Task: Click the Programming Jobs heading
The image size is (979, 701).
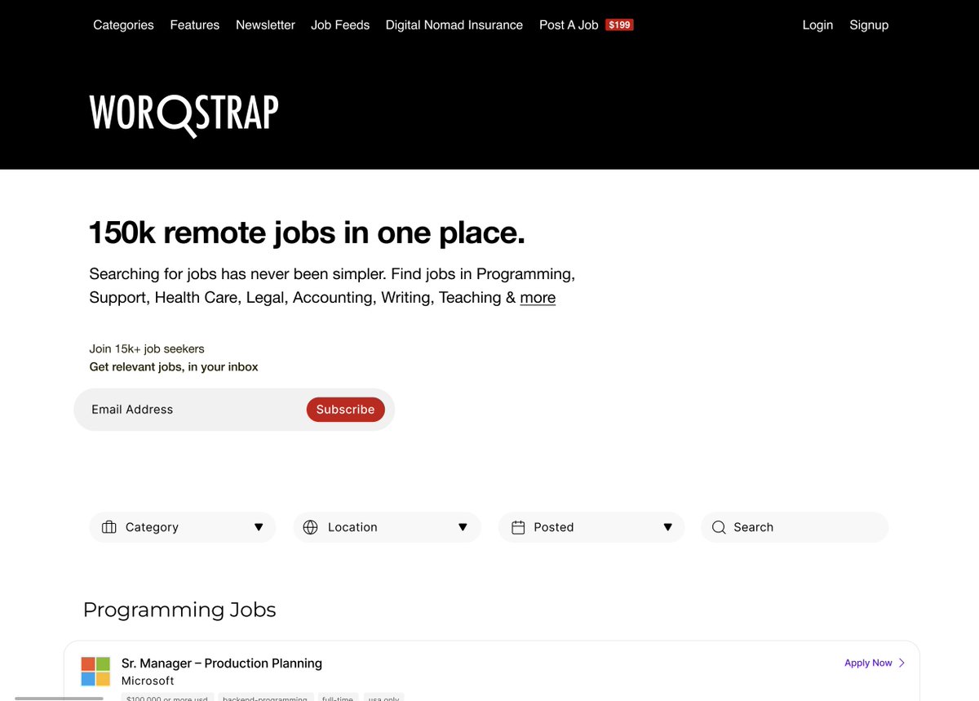Action: (x=179, y=610)
